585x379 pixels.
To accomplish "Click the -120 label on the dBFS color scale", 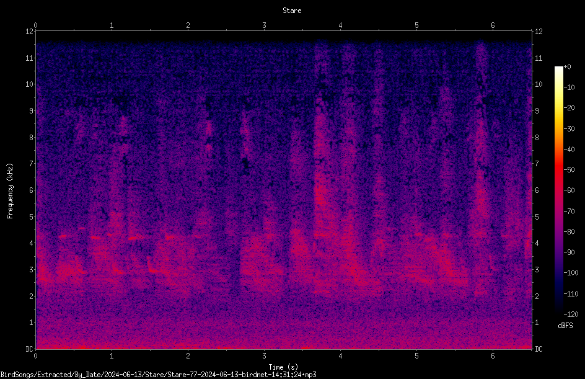I will click(x=571, y=314).
